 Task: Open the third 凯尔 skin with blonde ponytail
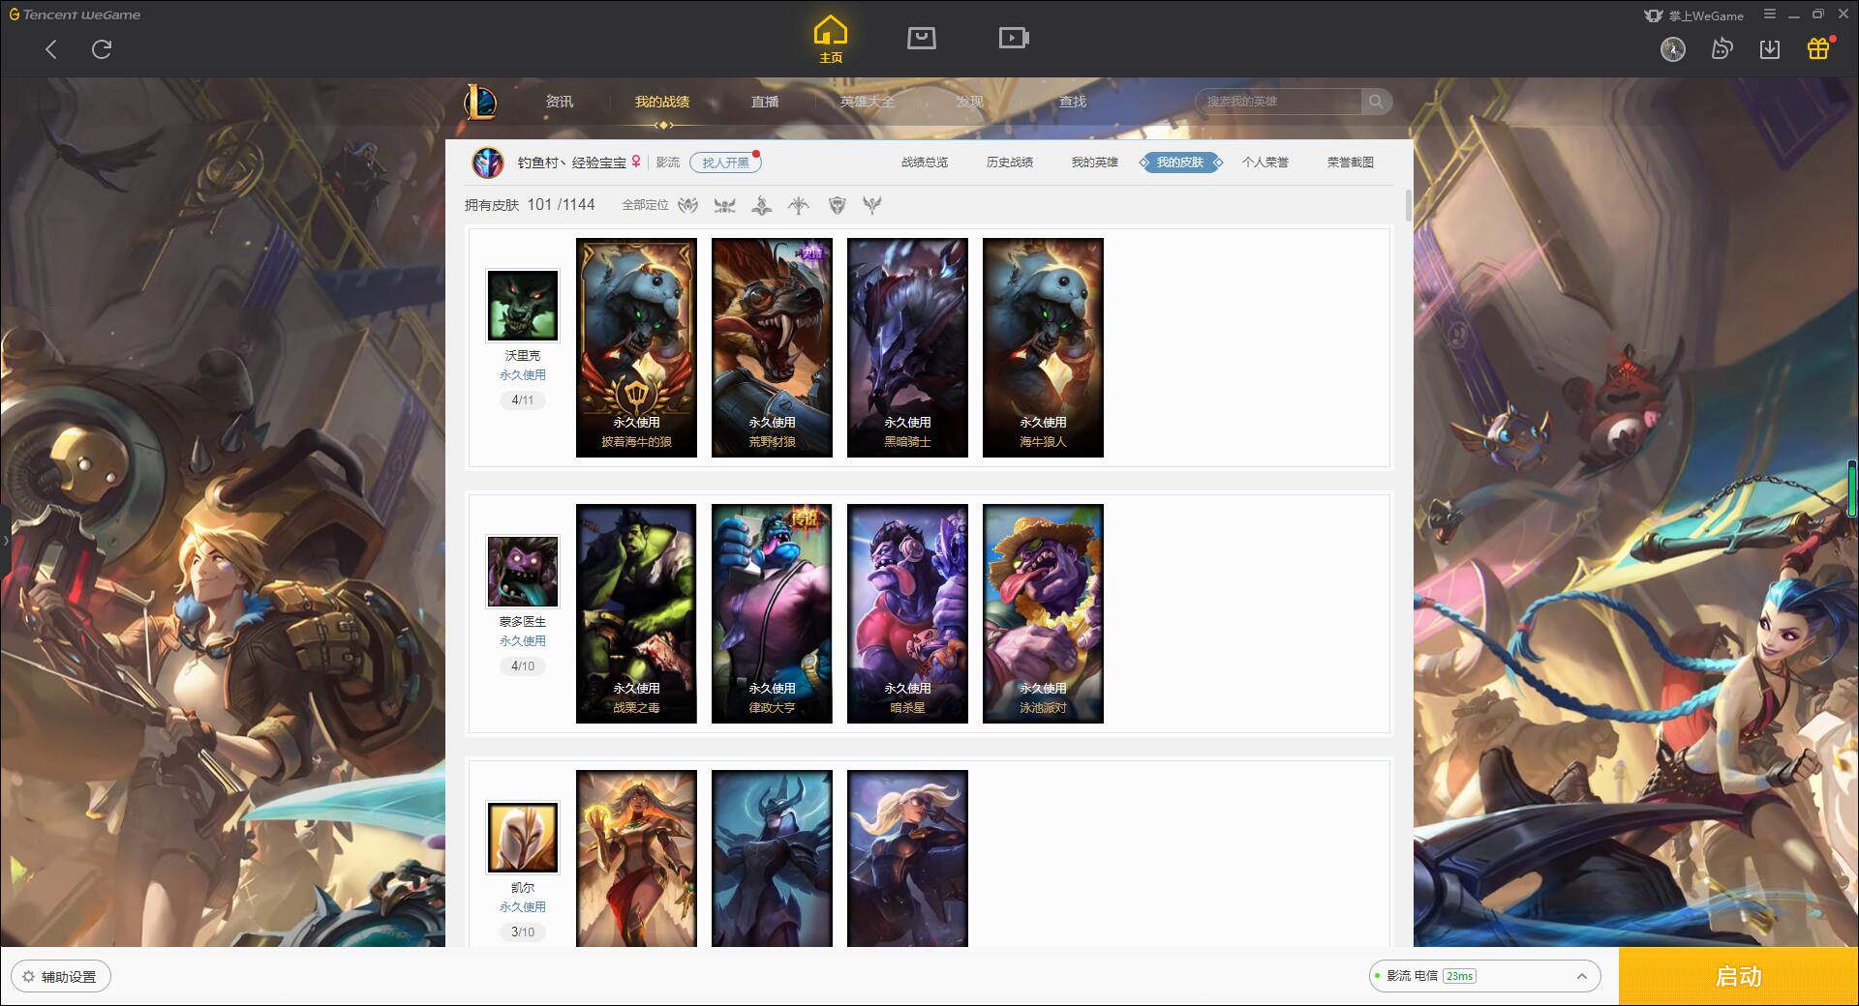(907, 858)
